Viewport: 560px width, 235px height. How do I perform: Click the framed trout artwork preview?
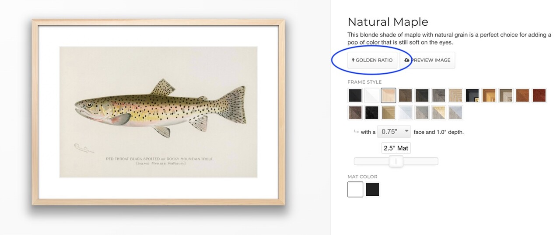(158, 112)
